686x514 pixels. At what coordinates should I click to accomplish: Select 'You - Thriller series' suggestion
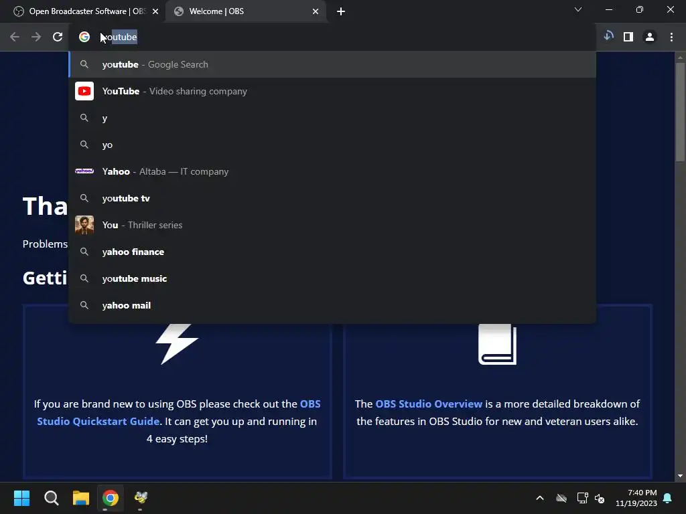[x=332, y=225]
